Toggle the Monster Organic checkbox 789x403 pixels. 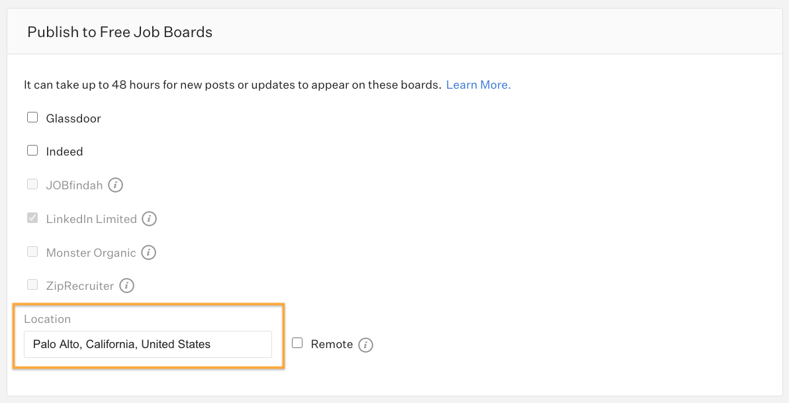pyautogui.click(x=32, y=251)
